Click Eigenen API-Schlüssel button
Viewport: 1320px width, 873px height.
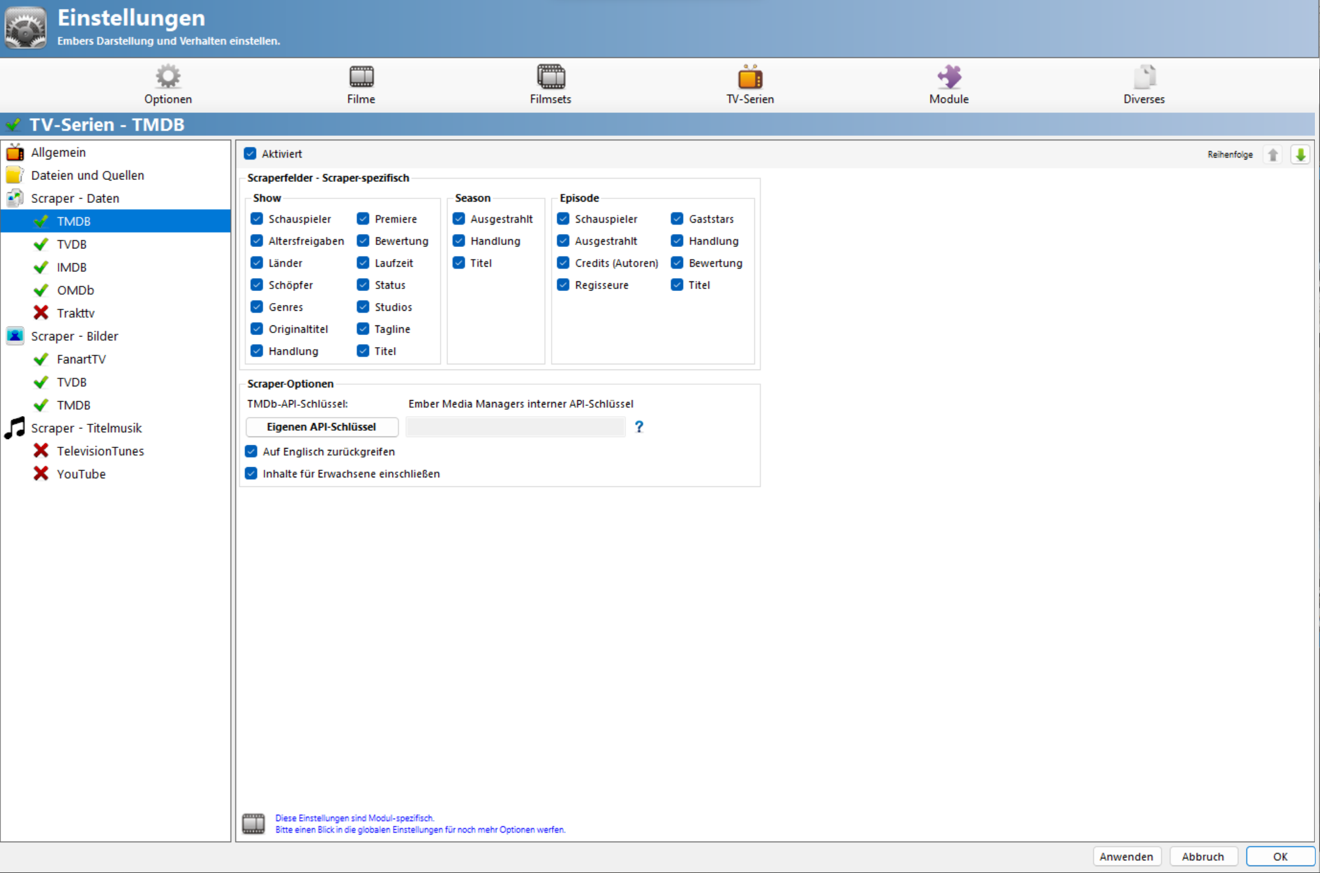(322, 427)
